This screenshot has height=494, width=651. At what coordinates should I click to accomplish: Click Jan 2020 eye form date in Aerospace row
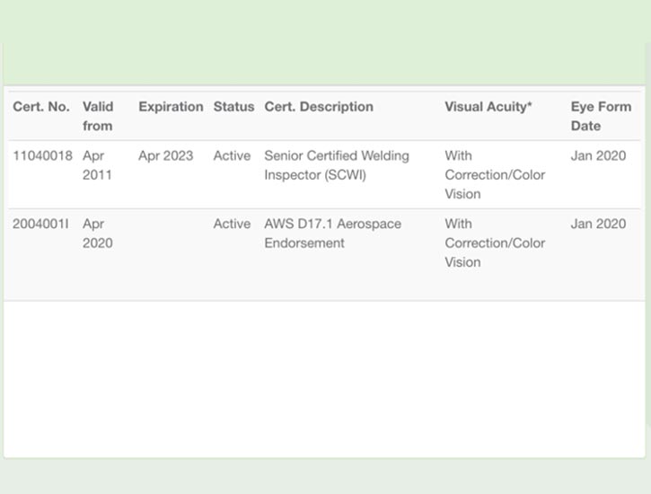[598, 225]
